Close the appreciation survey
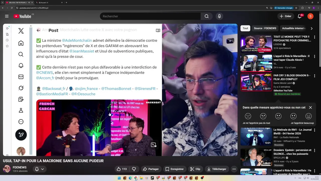The height and width of the screenshot is (181, 321). tap(310, 107)
